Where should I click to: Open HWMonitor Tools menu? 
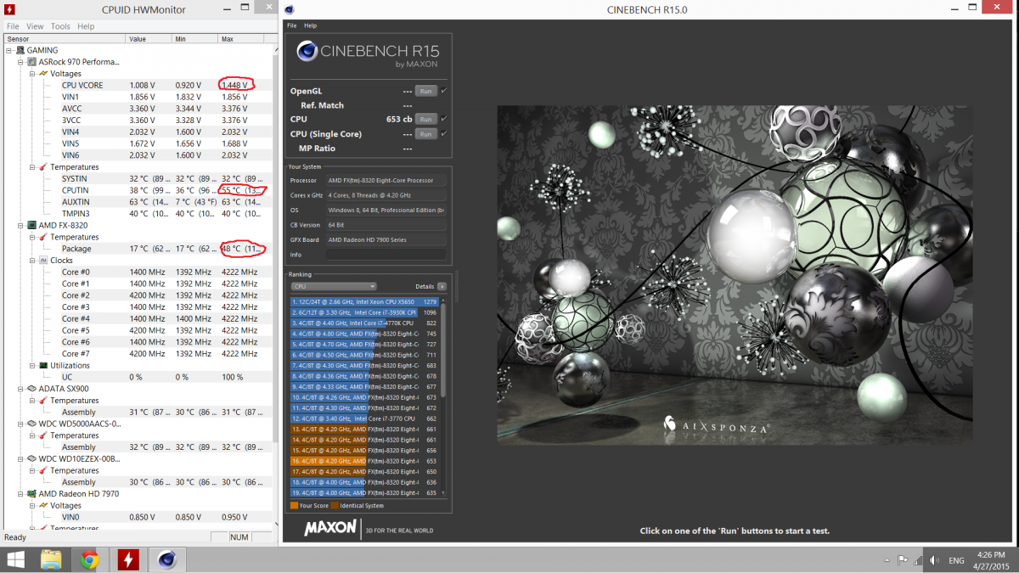(x=60, y=26)
